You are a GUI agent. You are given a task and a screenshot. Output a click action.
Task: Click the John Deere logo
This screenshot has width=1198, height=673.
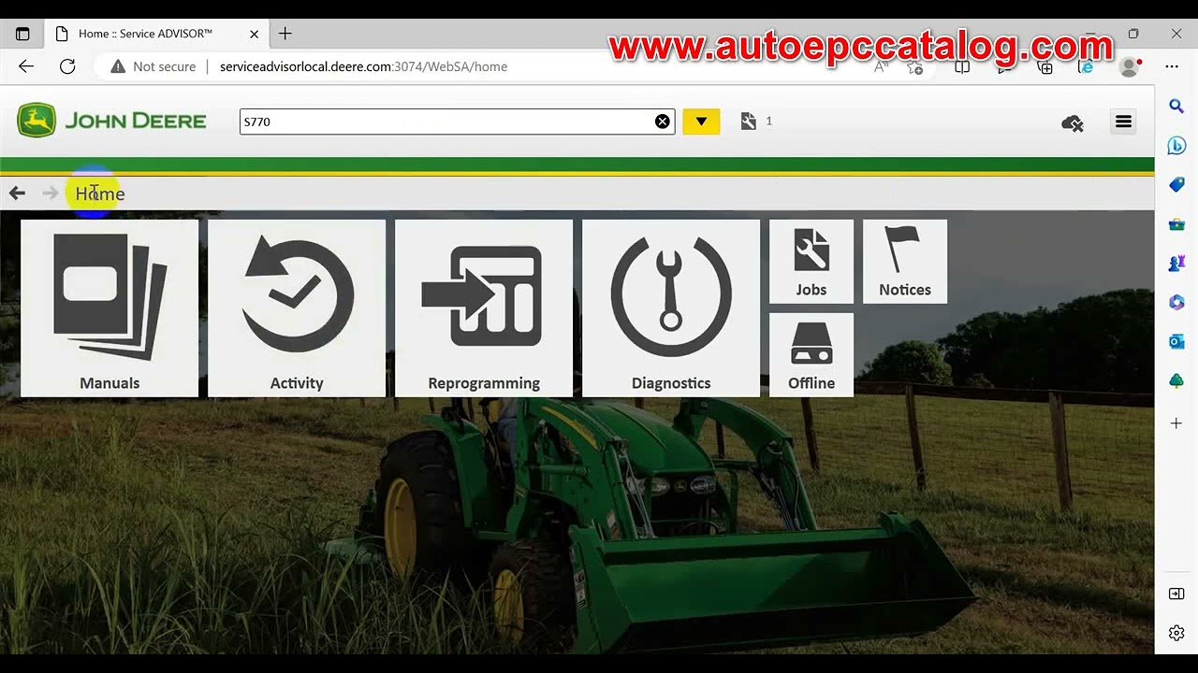pyautogui.click(x=111, y=121)
